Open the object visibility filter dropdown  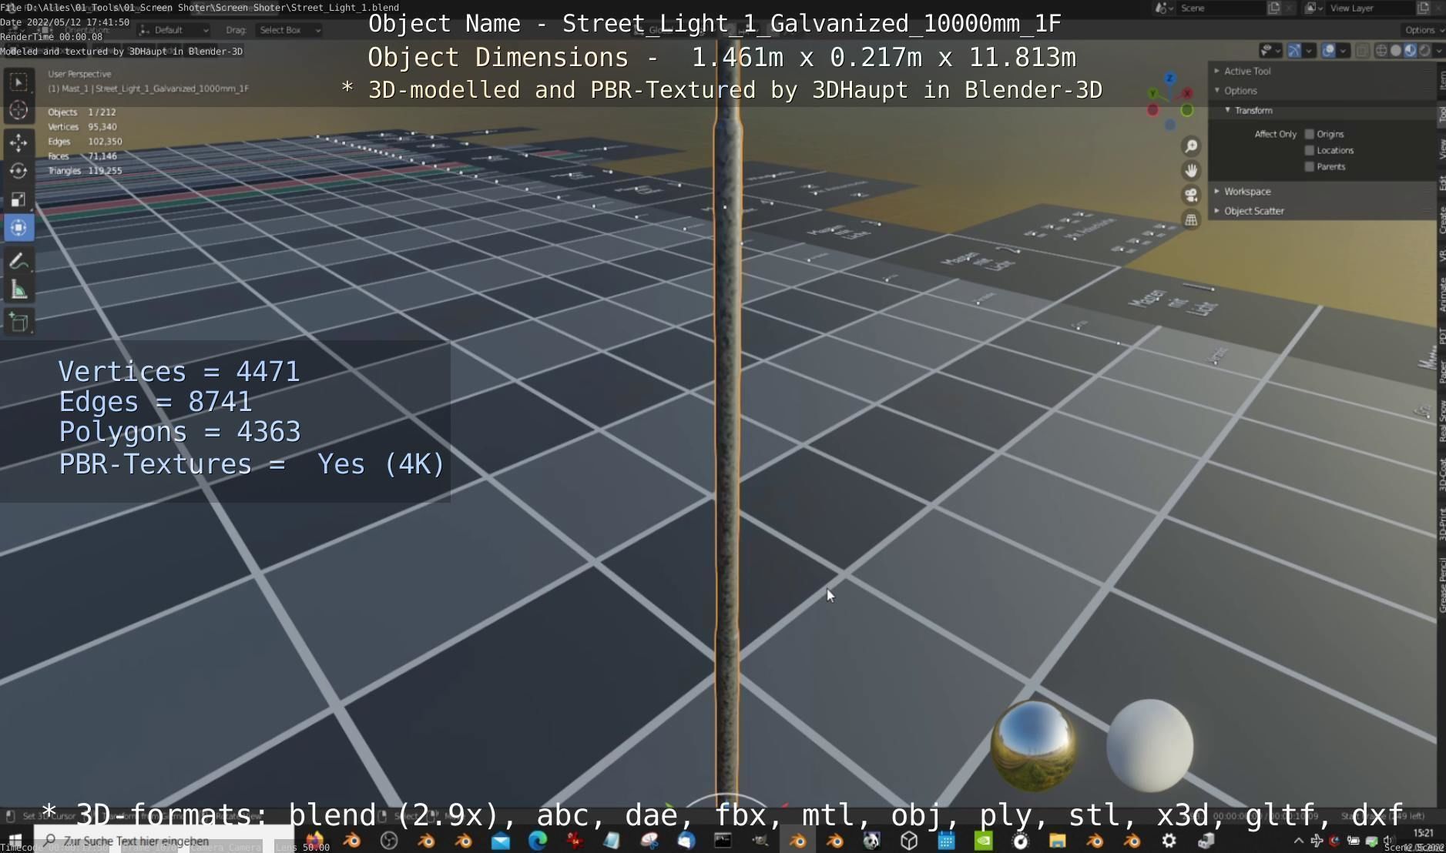1270,51
